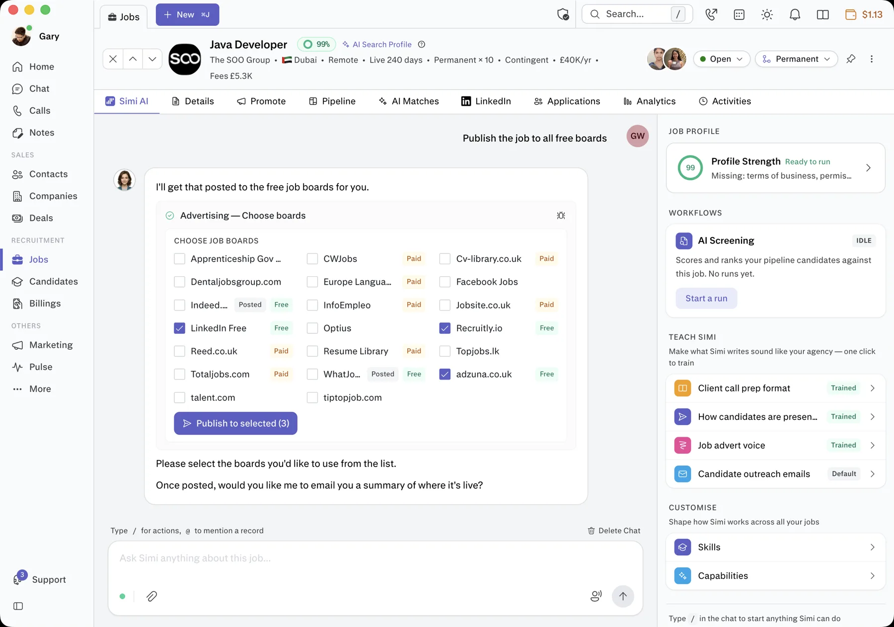Start voice input with the speaking-head icon

pos(596,596)
